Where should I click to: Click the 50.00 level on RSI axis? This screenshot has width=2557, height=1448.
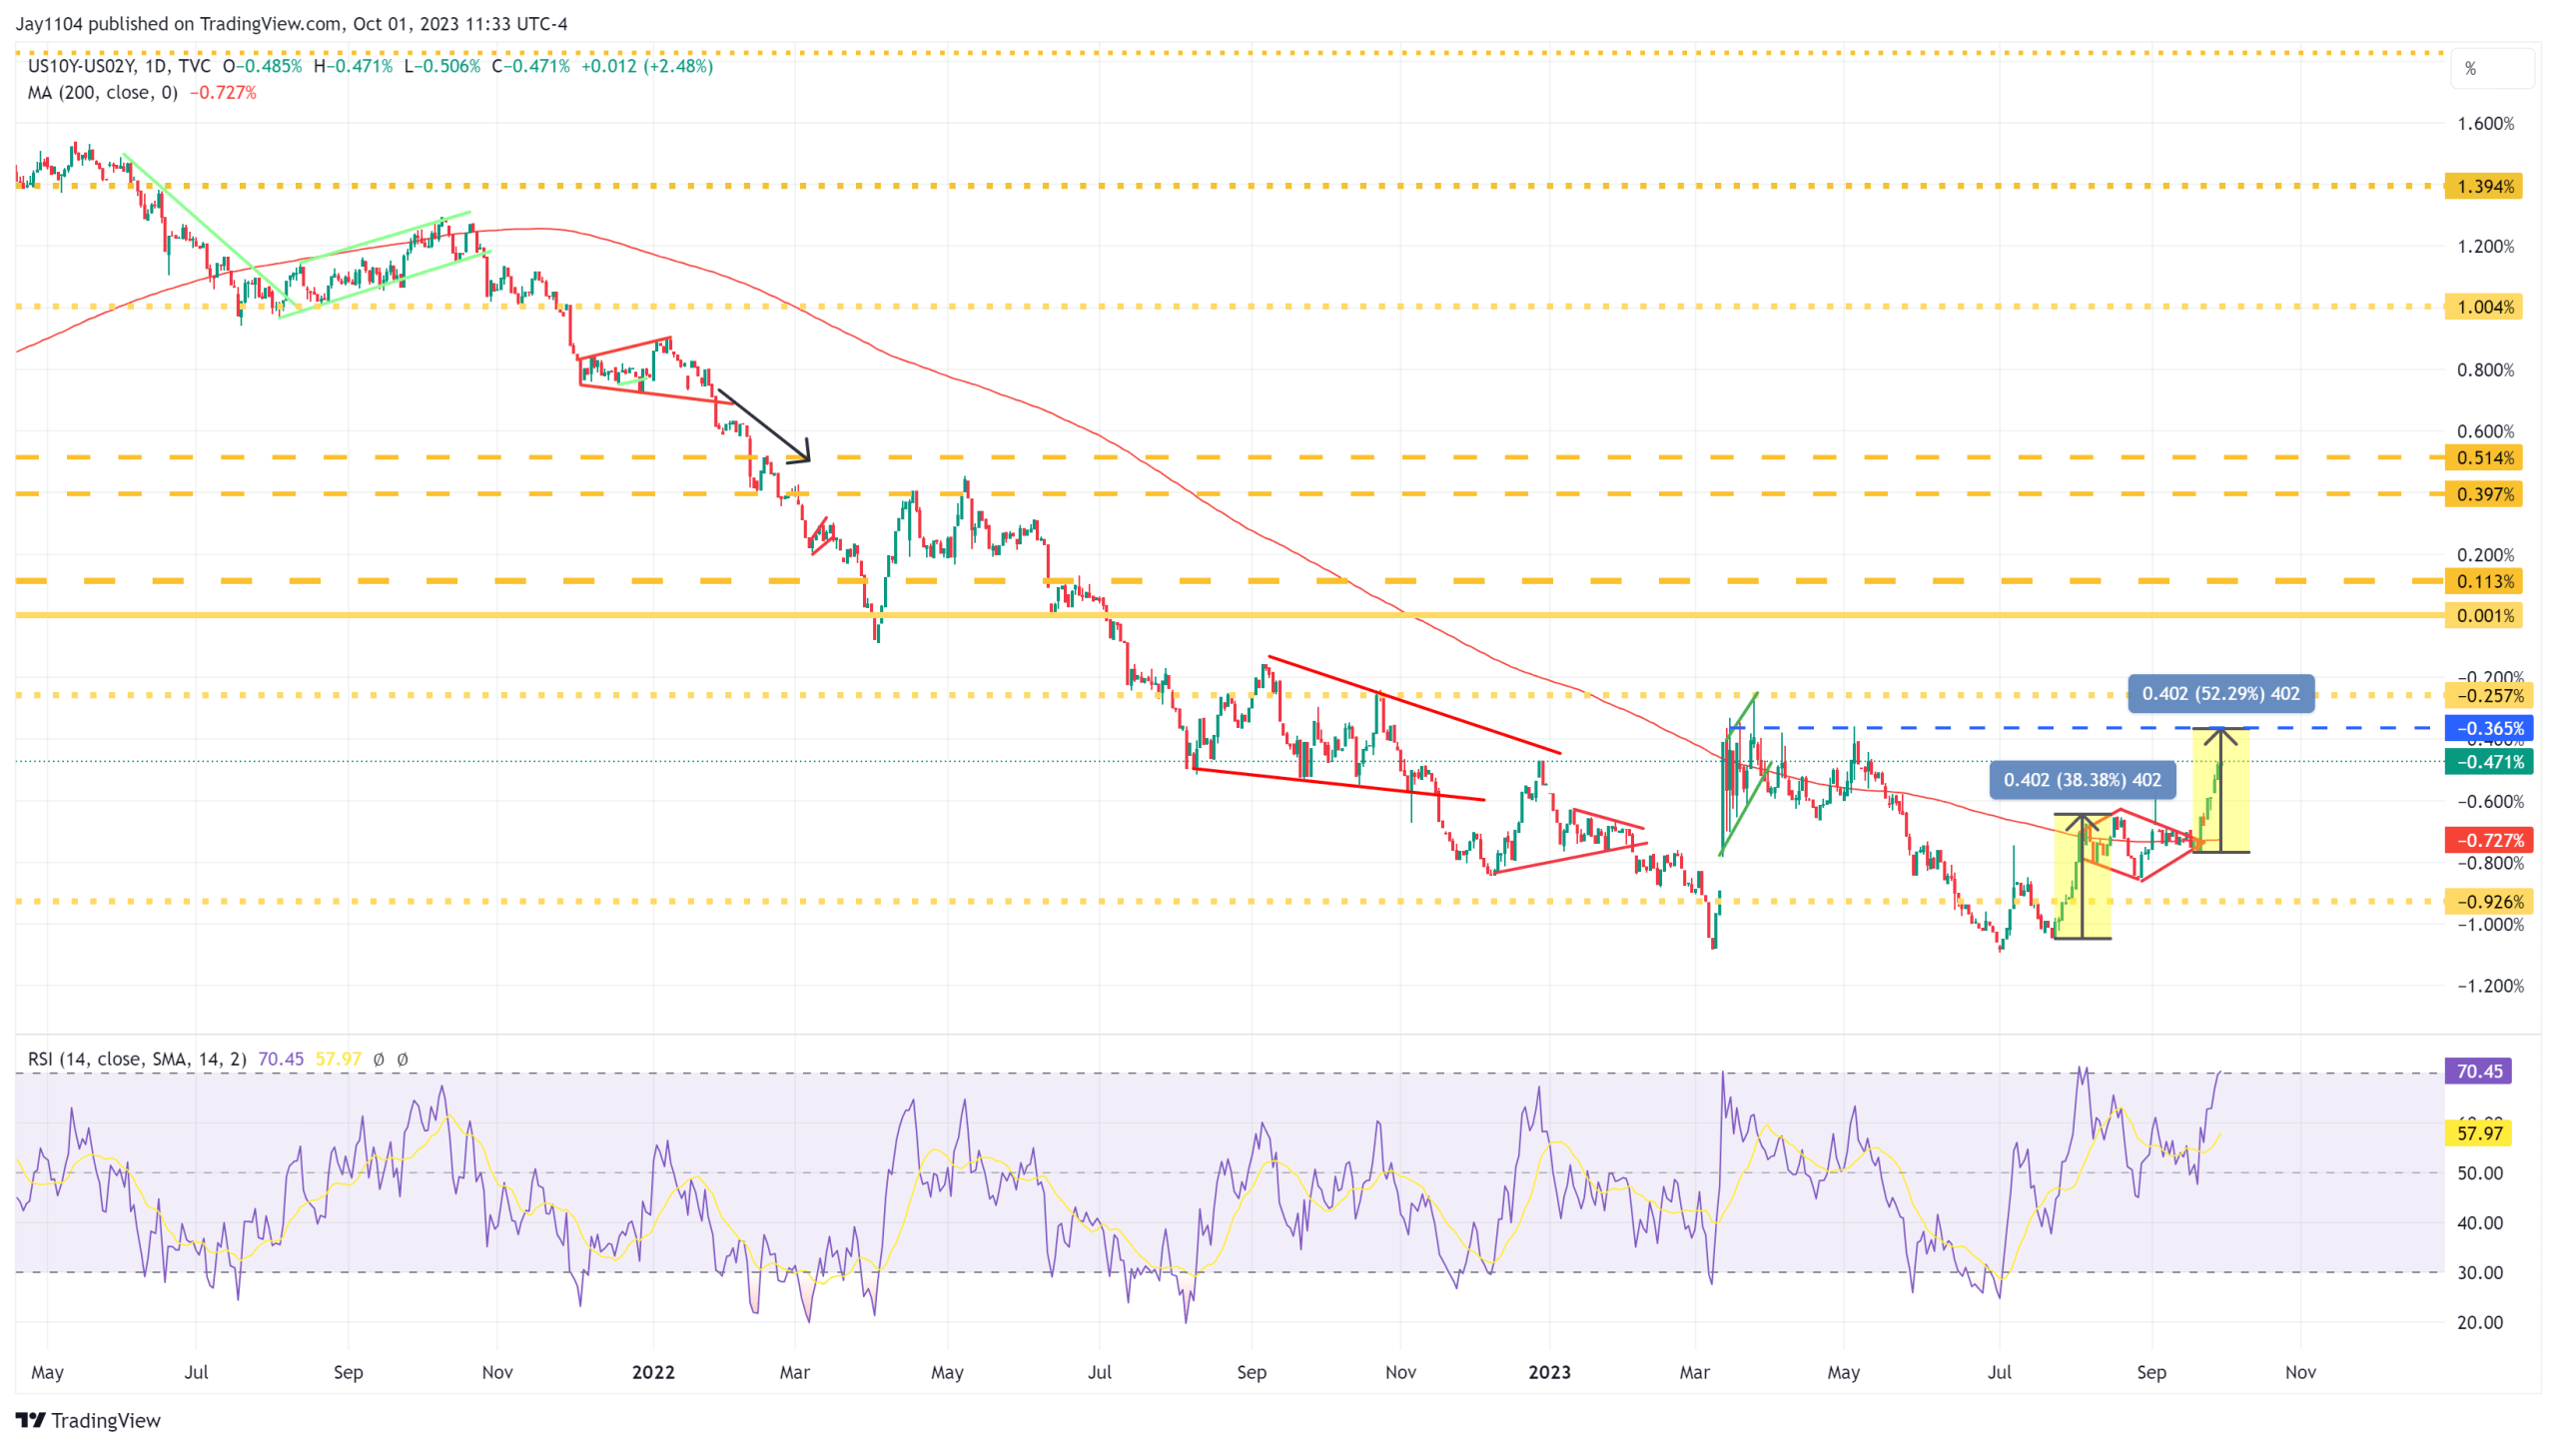(x=2479, y=1173)
